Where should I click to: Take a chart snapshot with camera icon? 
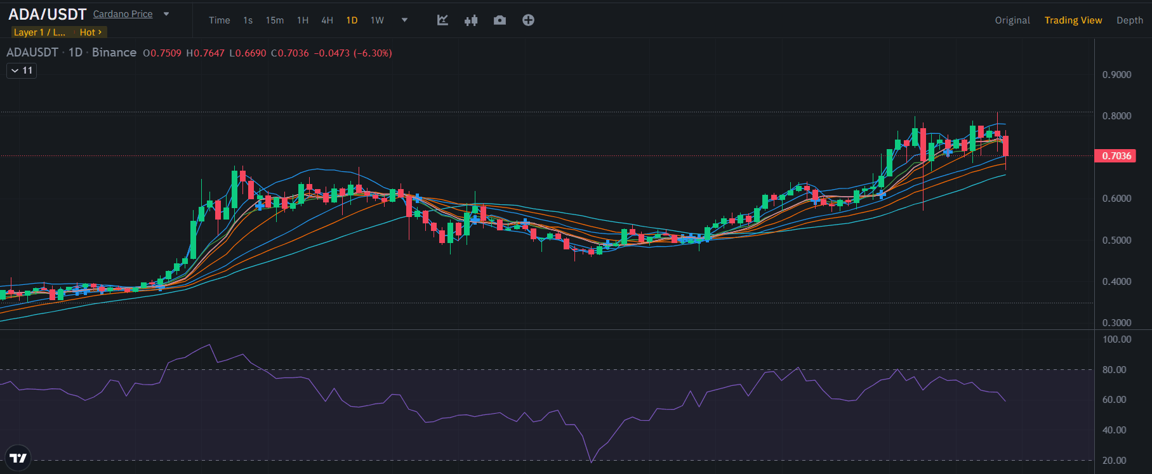click(x=500, y=20)
